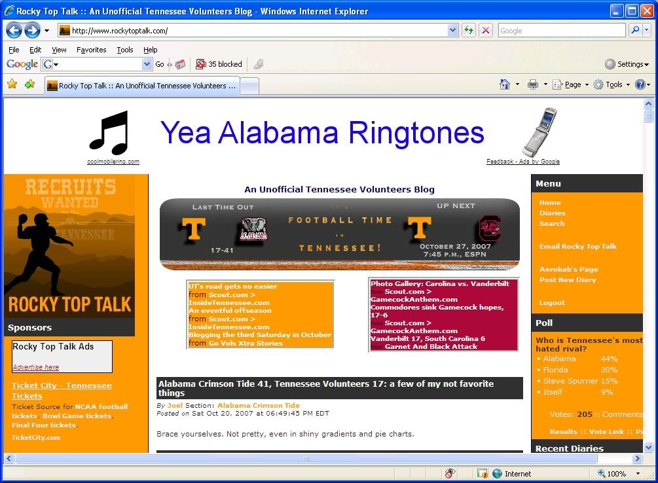Click the browser Back arrow button
Screen dimensions: 658x483
[14, 30]
